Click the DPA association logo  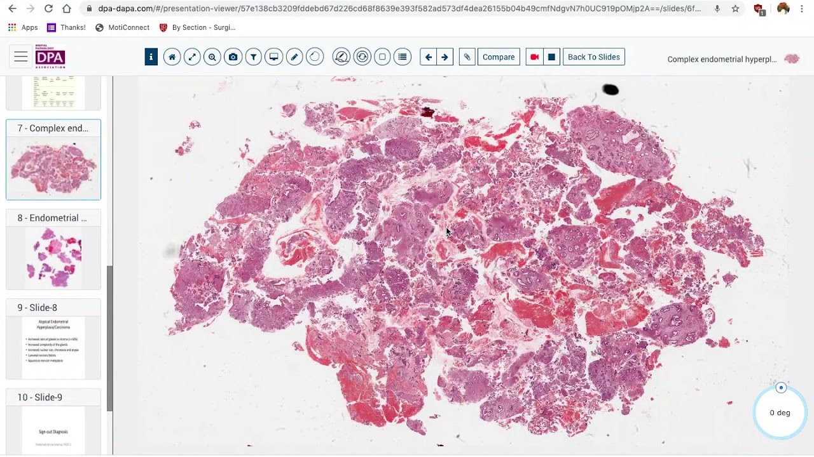50,57
